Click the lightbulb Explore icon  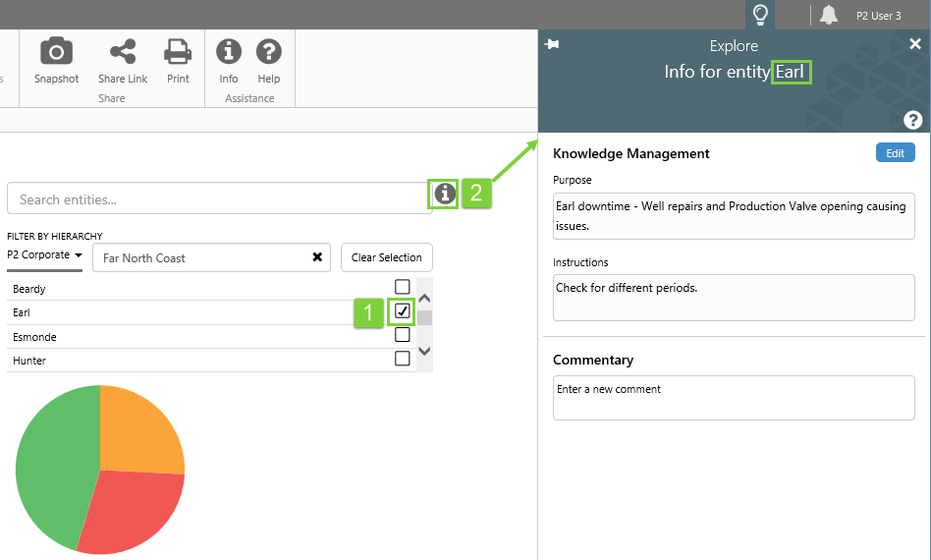coord(759,15)
